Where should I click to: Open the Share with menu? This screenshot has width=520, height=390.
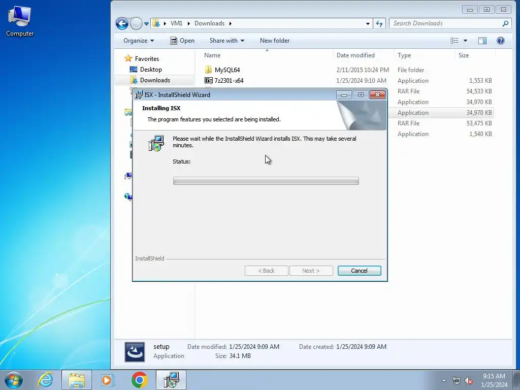227,41
